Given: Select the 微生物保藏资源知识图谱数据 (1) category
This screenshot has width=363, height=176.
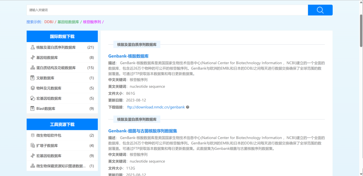Looking at the screenshot, I should click(x=62, y=166).
